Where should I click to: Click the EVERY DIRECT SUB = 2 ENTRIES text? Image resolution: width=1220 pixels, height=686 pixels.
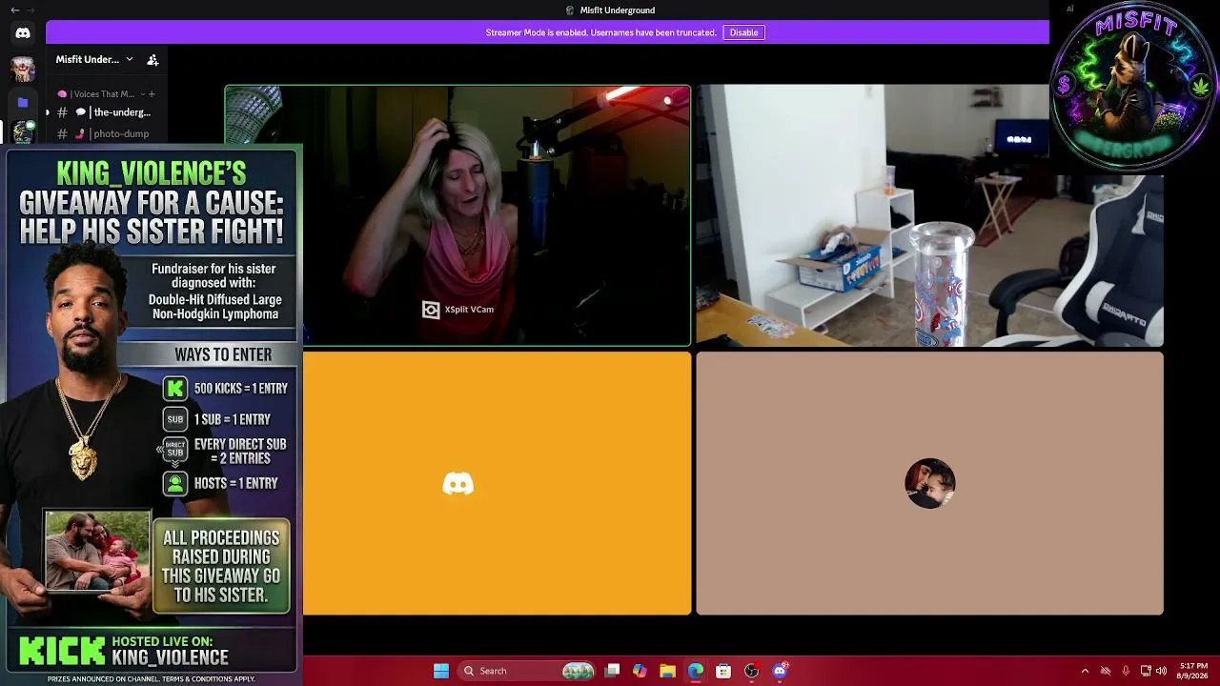click(x=240, y=452)
